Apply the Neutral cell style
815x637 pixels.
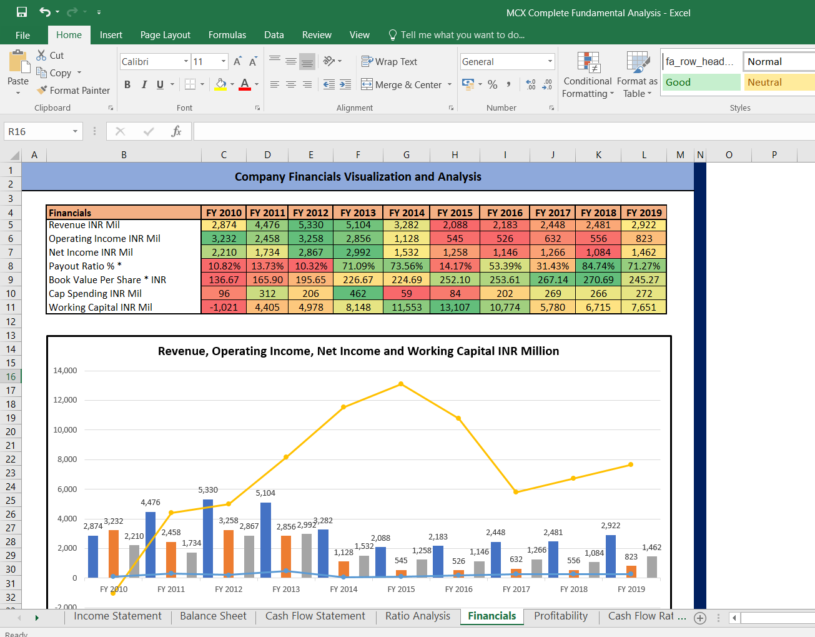pos(779,82)
